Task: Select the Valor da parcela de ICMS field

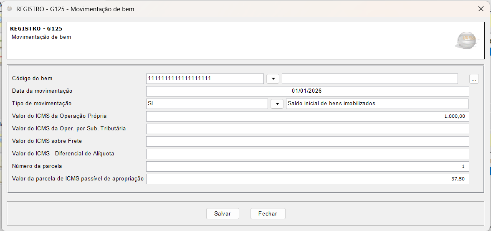Action: [307, 179]
